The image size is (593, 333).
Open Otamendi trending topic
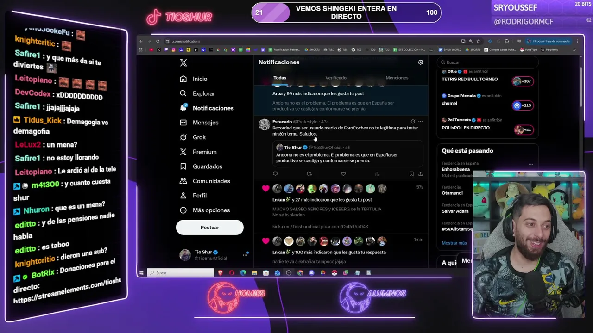[x=452, y=193]
